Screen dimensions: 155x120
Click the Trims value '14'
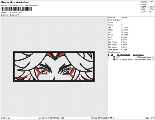(122, 25)
